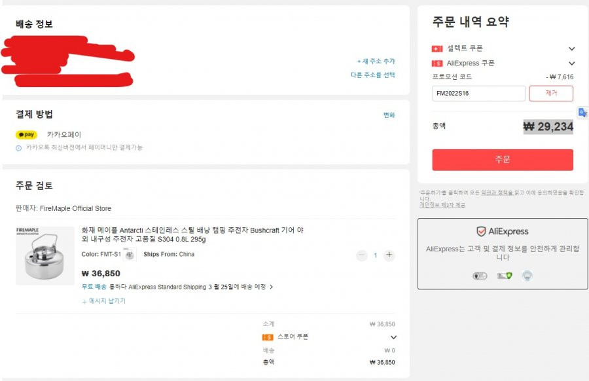The width and height of the screenshot is (589, 381).
Task: Expand the AliExpress 쿠폰 chevron
Action: pos(571,63)
